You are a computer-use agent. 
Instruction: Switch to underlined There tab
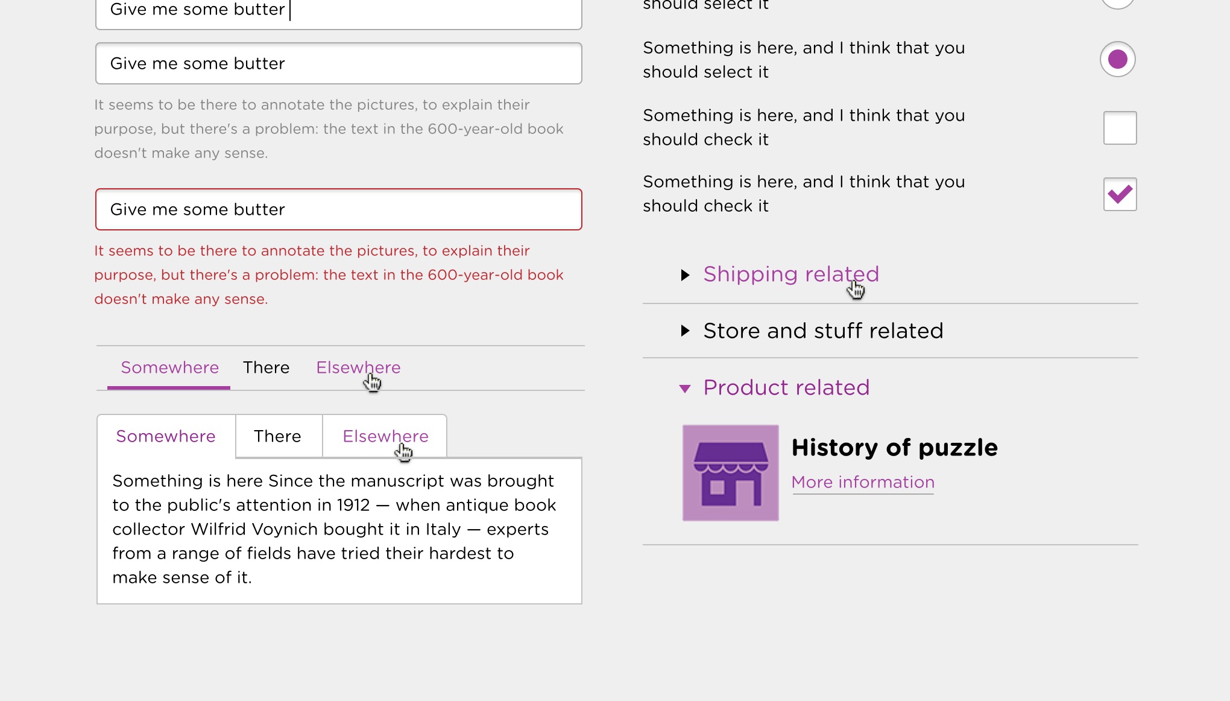(x=266, y=367)
